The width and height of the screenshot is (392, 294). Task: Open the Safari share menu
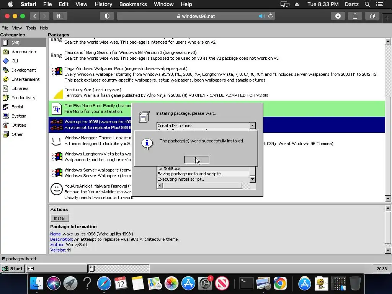[x=355, y=16]
